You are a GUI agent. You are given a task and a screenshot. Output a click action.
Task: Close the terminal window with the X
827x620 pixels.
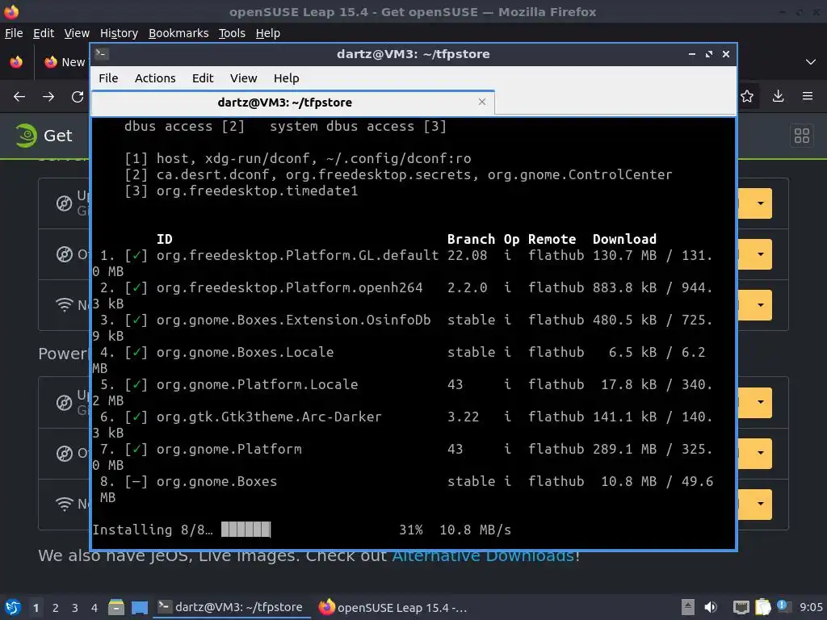tap(726, 54)
